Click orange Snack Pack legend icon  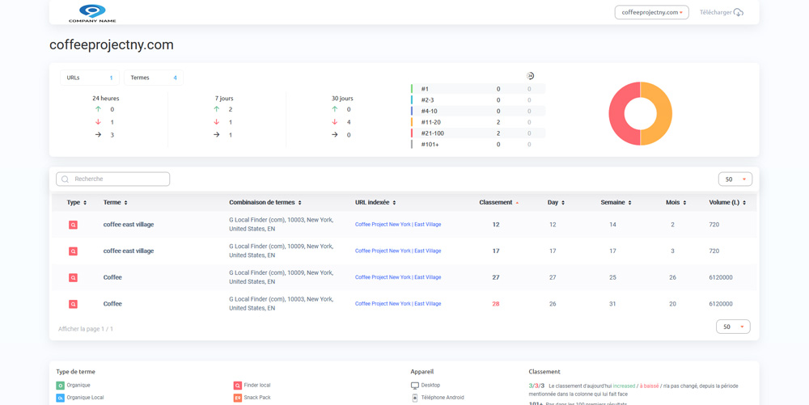pyautogui.click(x=238, y=398)
